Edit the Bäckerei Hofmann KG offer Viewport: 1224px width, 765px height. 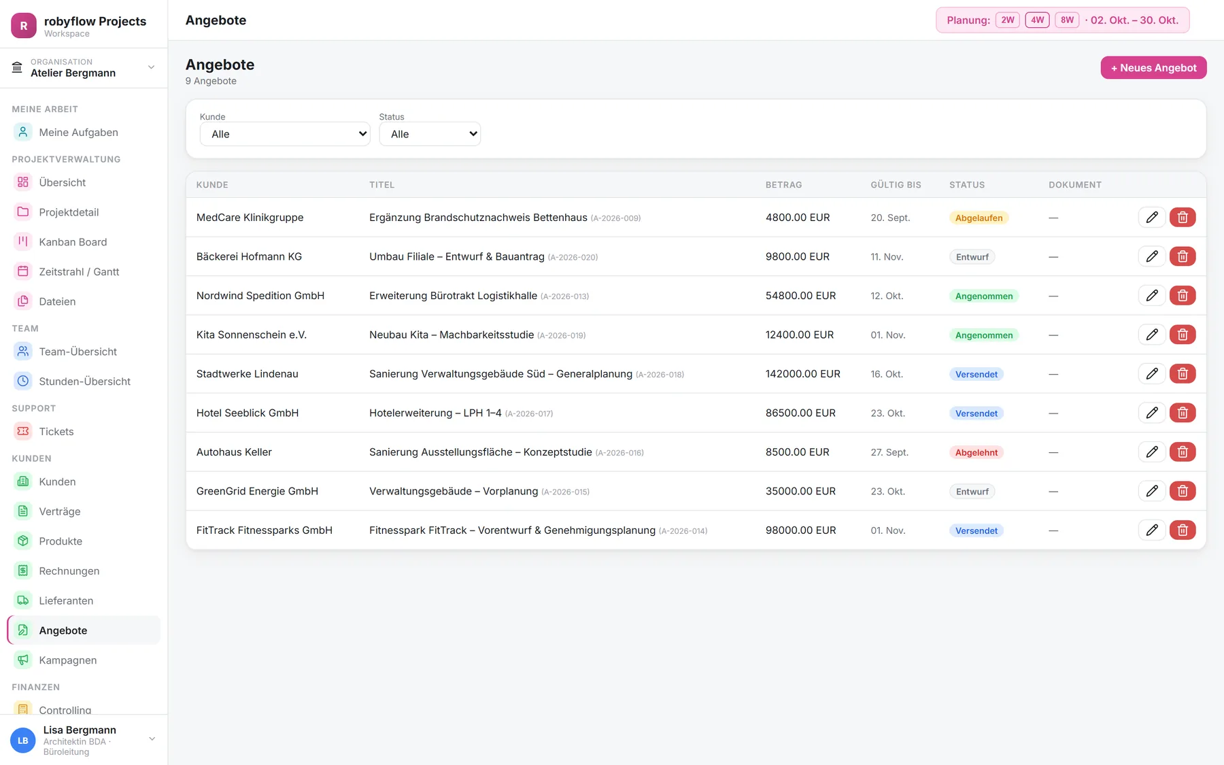point(1151,256)
